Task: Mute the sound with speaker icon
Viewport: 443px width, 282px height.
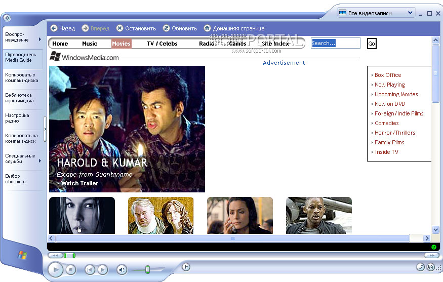Action: (122, 270)
